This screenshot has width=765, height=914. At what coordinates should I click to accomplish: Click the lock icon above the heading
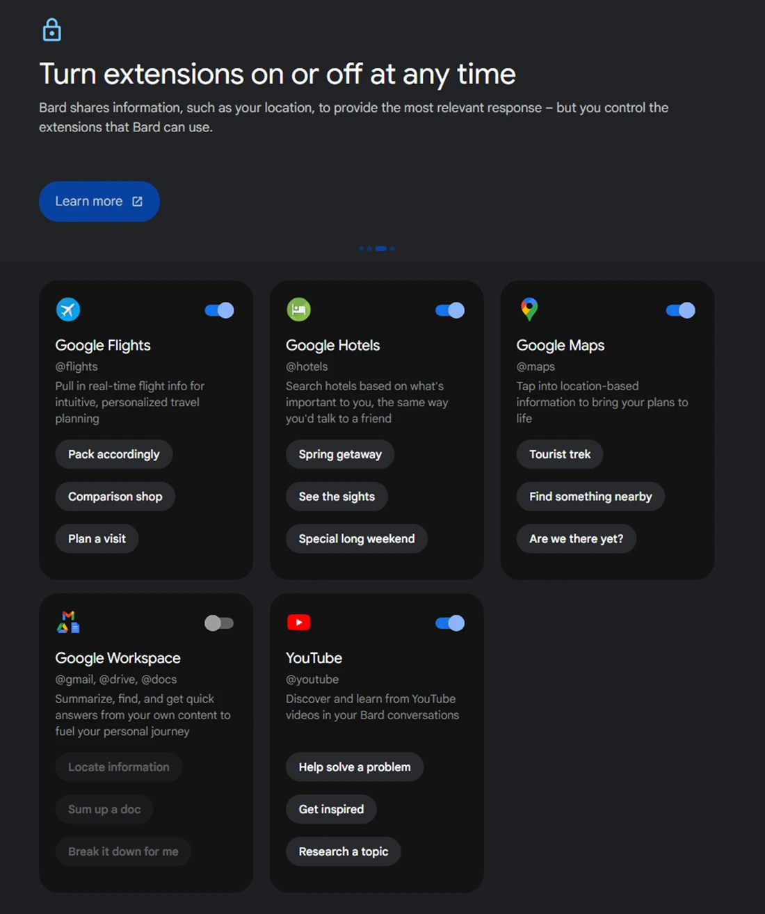point(51,30)
